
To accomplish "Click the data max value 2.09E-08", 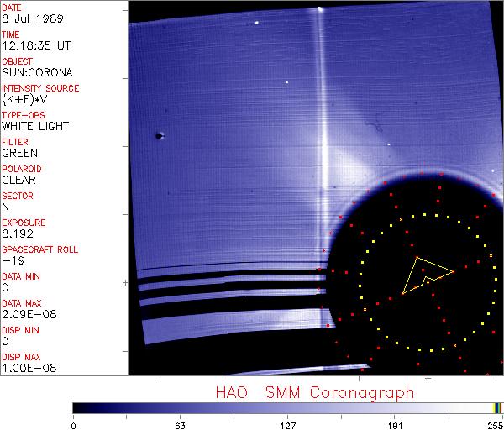I will pyautogui.click(x=26, y=314).
